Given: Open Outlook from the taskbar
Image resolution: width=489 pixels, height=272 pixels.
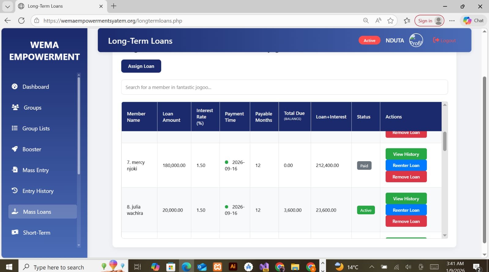Looking at the screenshot, I should (202, 267).
